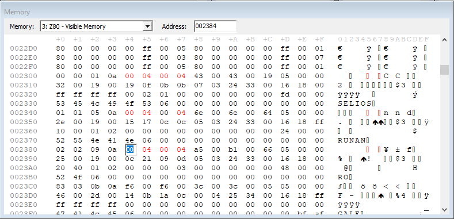The image size is (454, 219).
Task: Click the row address 0023B0
Action: click(x=24, y=177)
